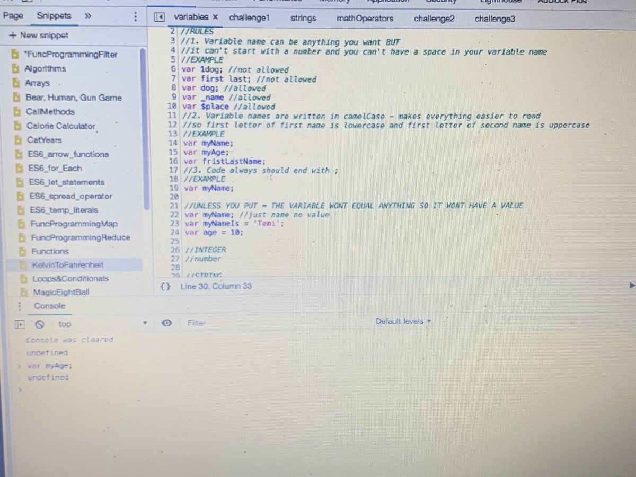
Task: Switch to the challenge2 tab
Action: [434, 19]
